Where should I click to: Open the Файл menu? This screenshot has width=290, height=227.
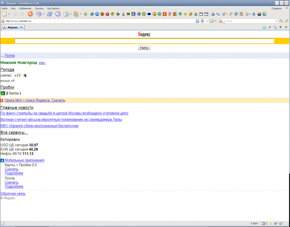[5, 8]
